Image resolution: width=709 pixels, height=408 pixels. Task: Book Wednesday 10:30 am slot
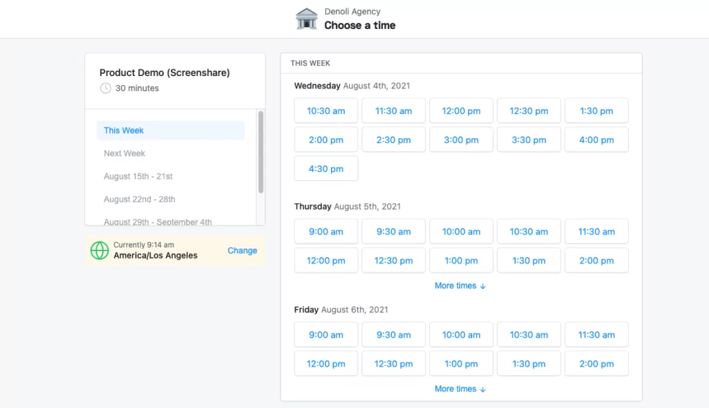(x=326, y=111)
